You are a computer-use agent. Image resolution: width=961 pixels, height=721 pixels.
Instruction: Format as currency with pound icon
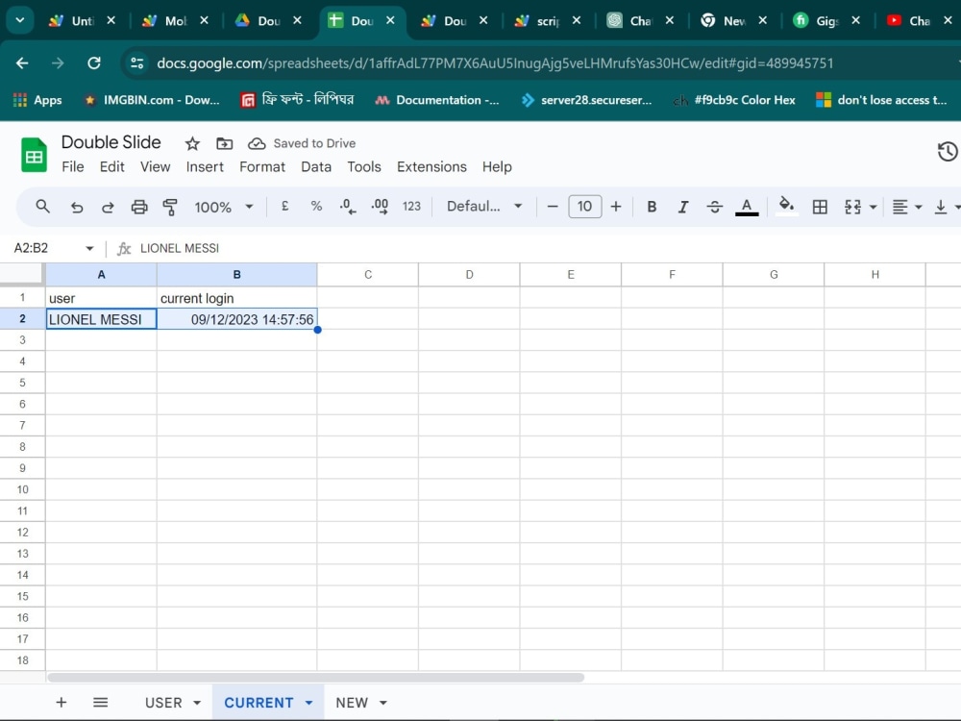285,207
